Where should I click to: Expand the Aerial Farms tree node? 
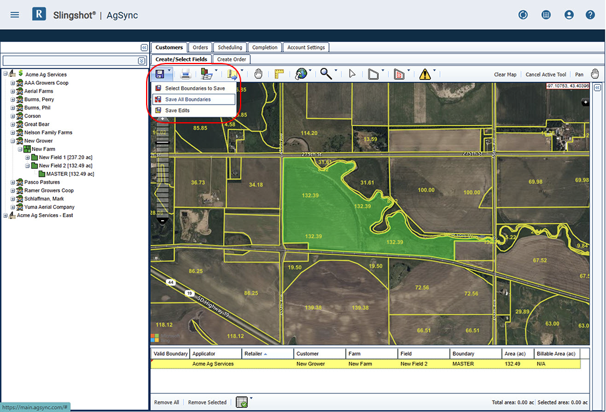pyautogui.click(x=13, y=91)
